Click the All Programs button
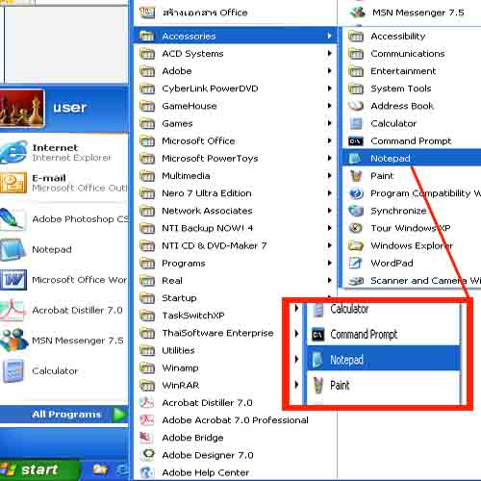 click(64, 415)
